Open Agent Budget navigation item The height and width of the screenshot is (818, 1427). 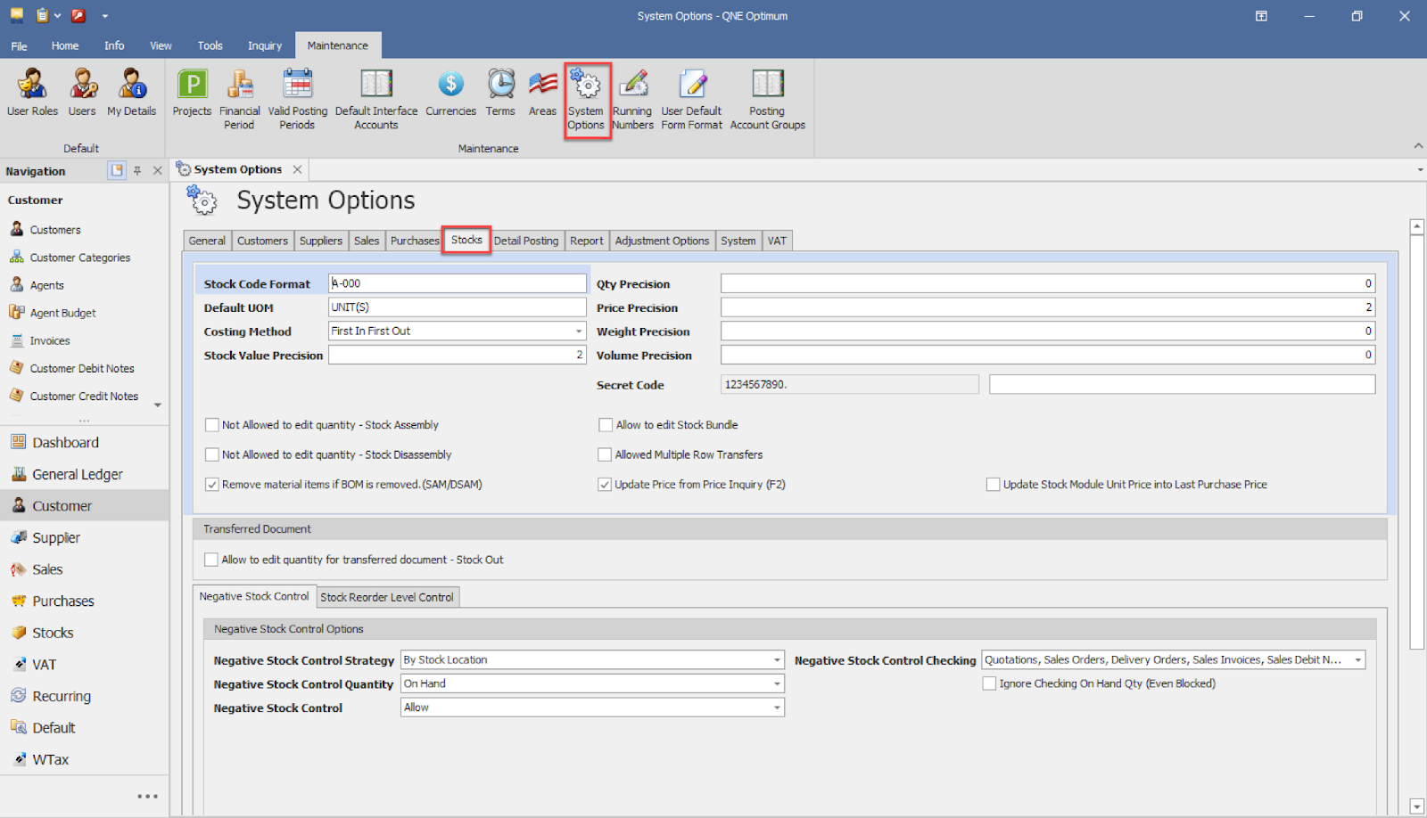pos(62,313)
